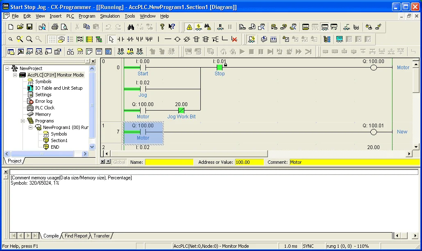
Task: Open the File menu
Action: (15, 16)
